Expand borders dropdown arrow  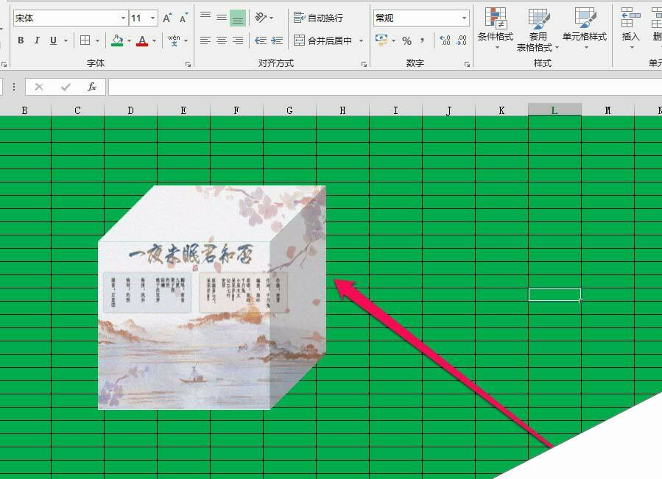[97, 41]
